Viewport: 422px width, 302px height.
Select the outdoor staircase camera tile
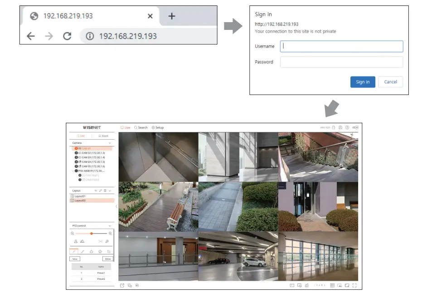[x=318, y=157]
